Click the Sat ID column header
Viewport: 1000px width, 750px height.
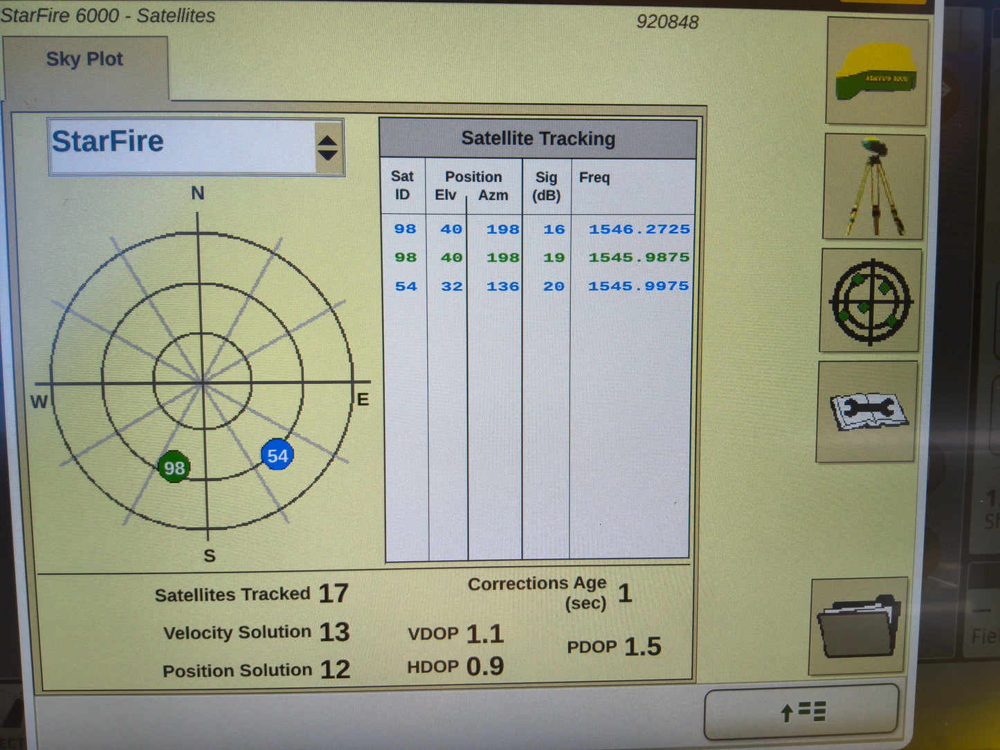point(402,185)
